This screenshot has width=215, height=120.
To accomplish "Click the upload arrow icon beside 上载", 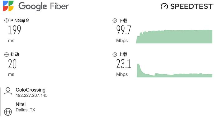I will tap(115, 54).
